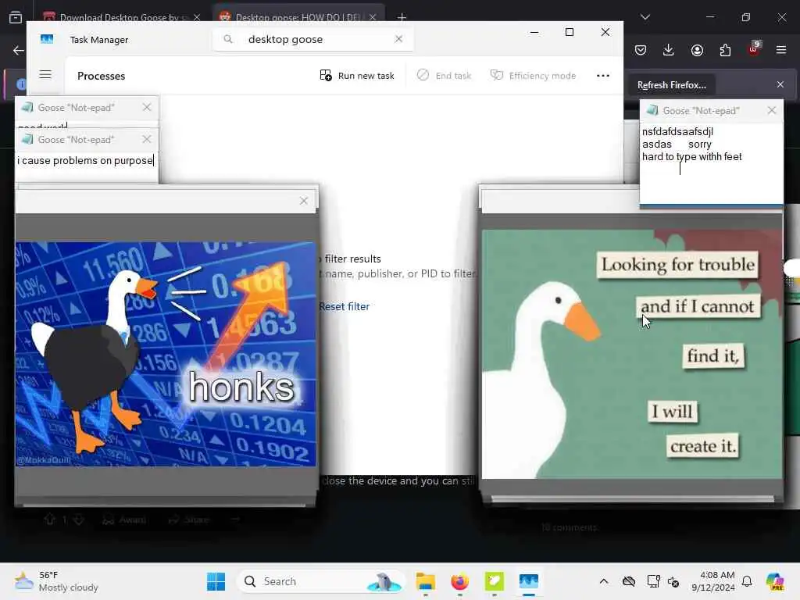Viewport: 800px width, 600px height.
Task: Click the 'i cause problems on purpose' text area
Action: click(x=86, y=166)
